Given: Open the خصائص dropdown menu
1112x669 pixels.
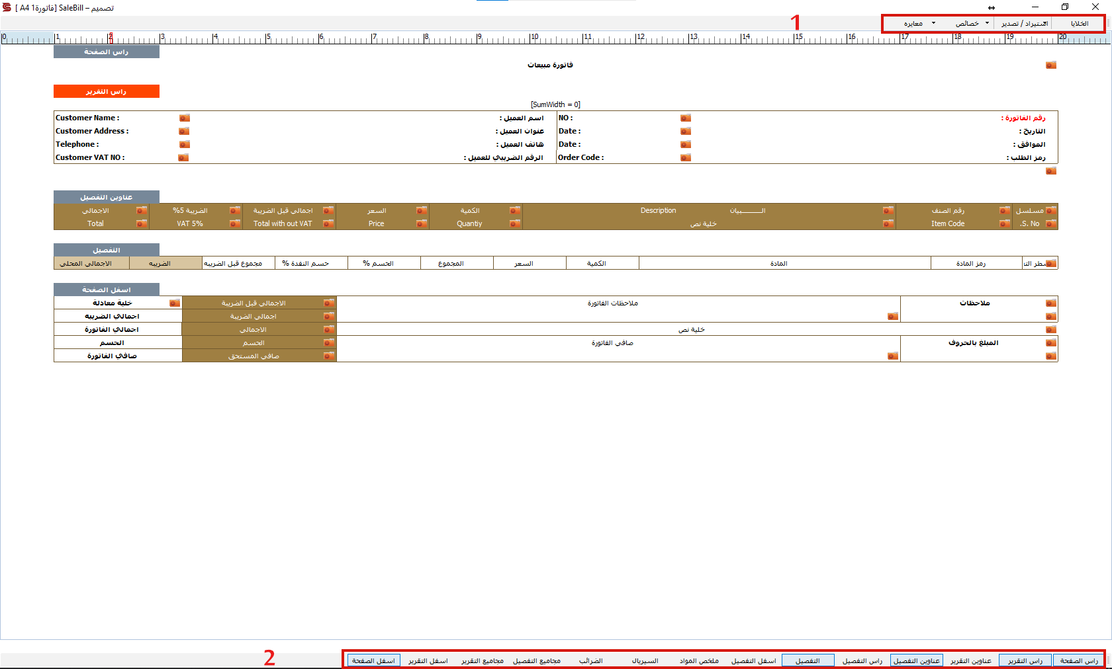Looking at the screenshot, I should [x=972, y=24].
